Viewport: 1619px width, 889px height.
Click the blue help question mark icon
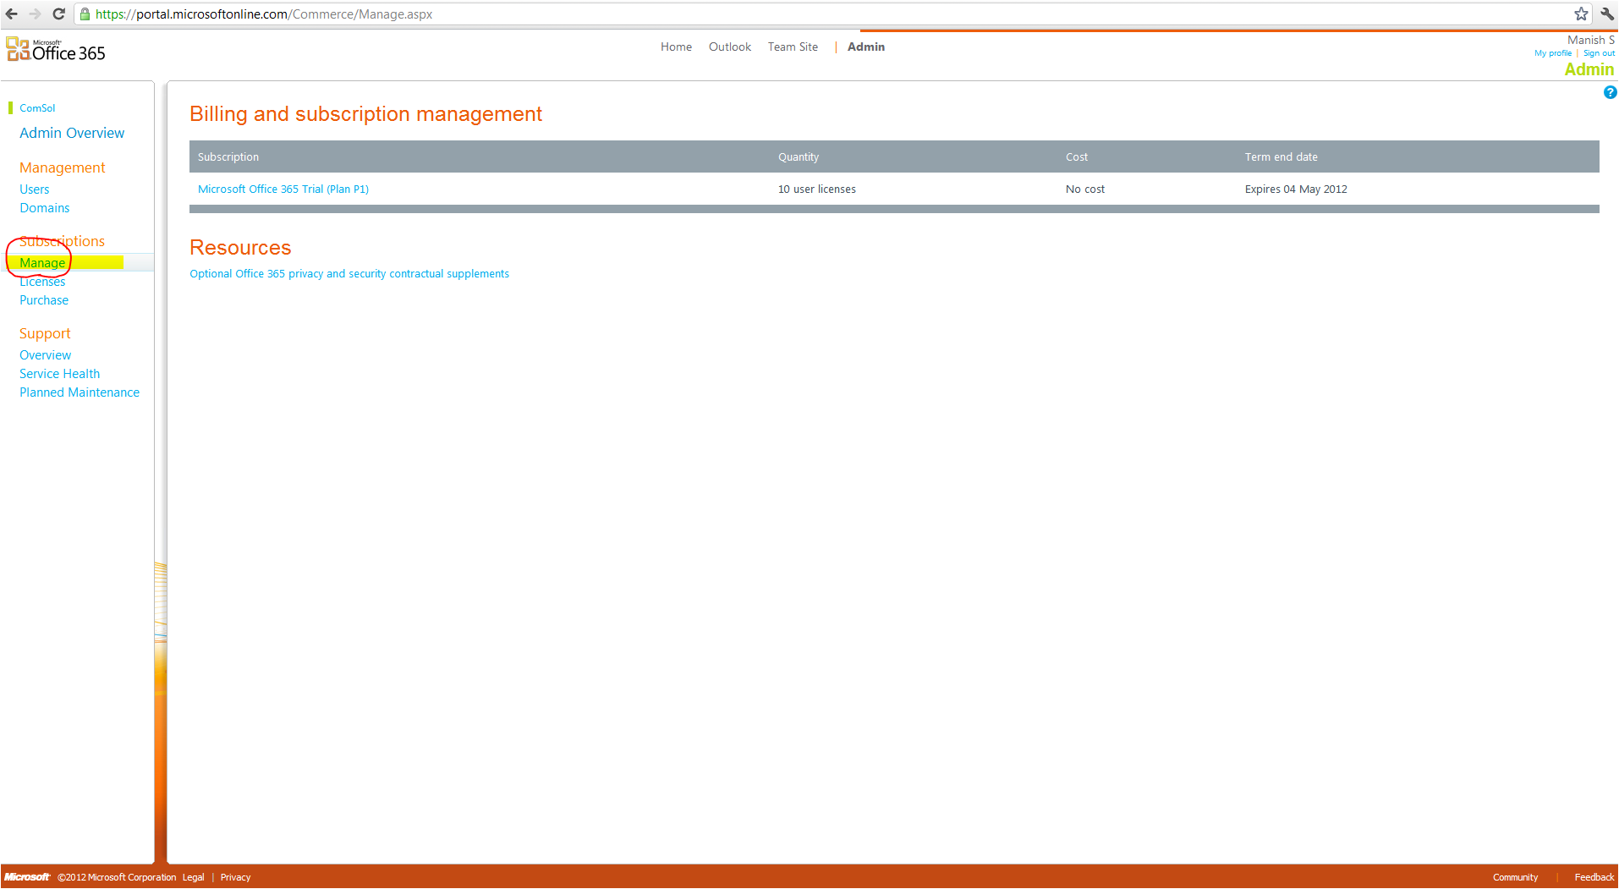(1609, 92)
